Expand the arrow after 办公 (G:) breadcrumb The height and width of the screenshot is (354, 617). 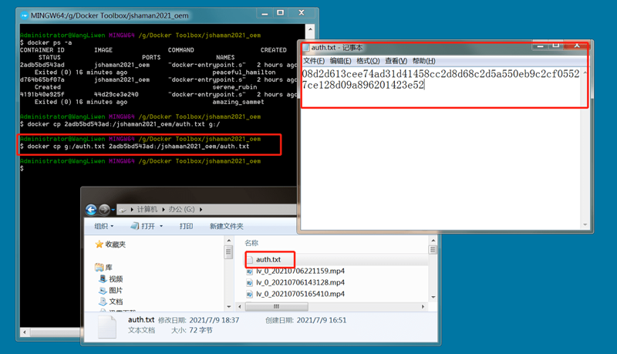coord(201,209)
